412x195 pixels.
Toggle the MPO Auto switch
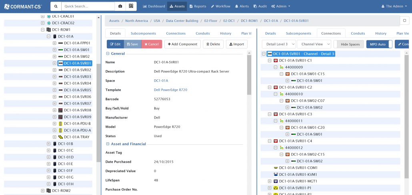coord(379,44)
